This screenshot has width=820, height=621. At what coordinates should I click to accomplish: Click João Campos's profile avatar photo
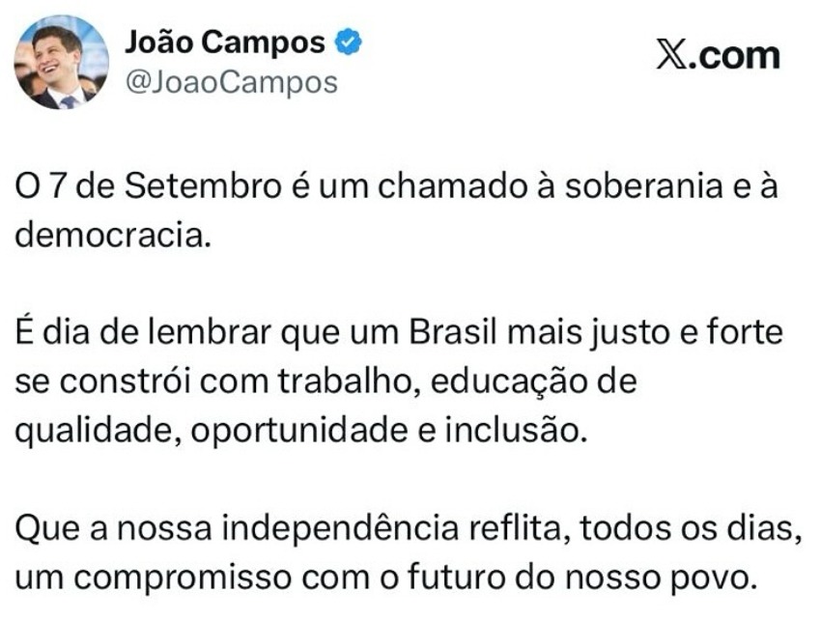61,63
